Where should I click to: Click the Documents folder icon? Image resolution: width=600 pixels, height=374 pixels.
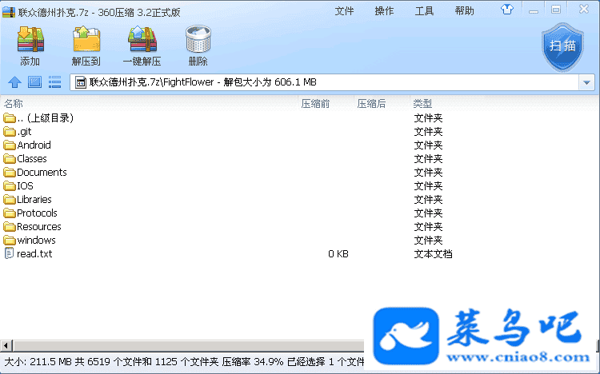pos(10,173)
